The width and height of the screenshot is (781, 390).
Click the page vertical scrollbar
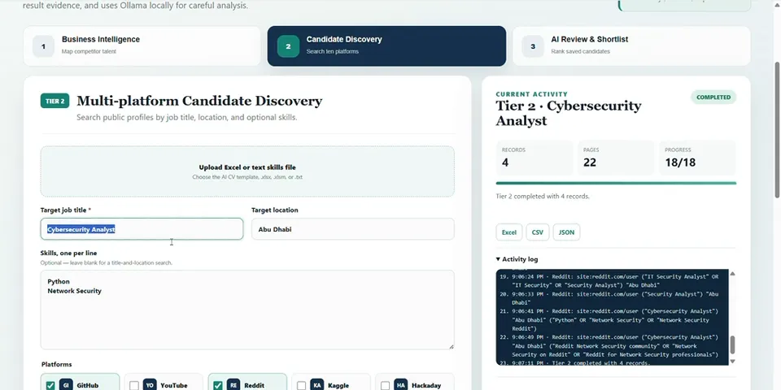(x=778, y=129)
